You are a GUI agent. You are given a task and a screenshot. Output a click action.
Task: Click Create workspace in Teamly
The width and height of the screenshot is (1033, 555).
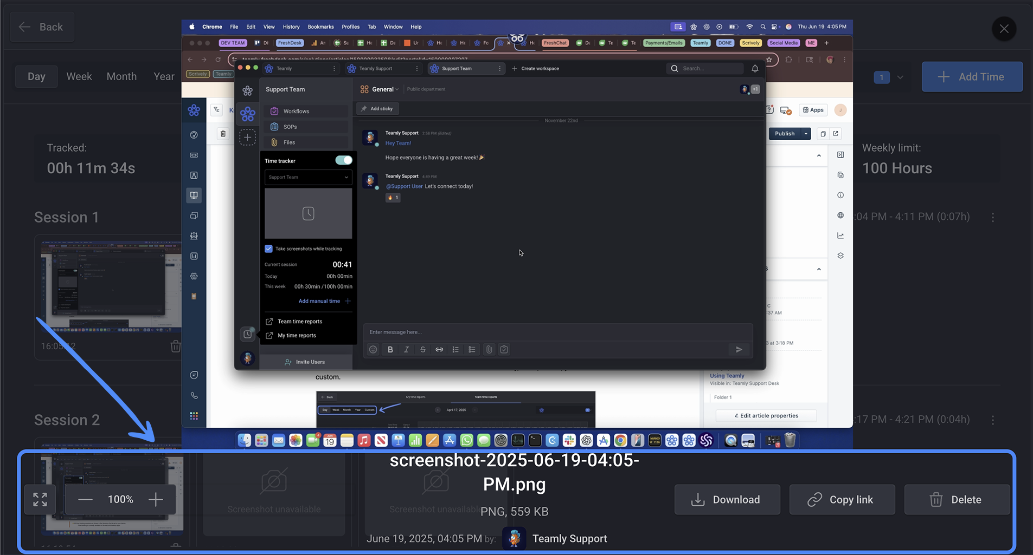[536, 68]
